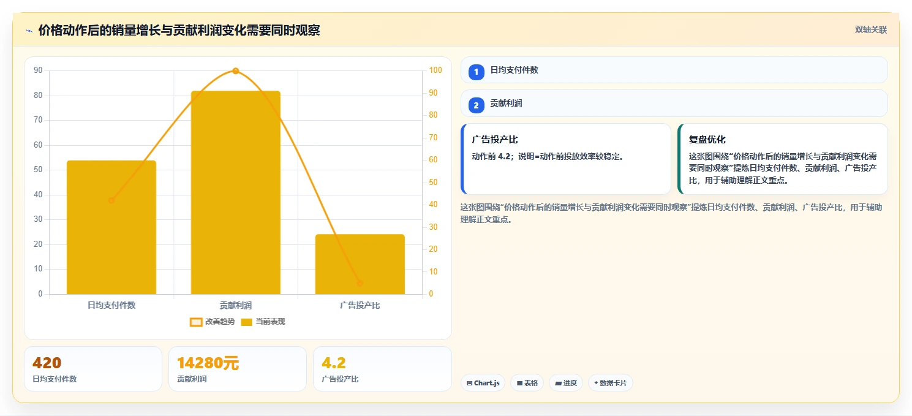Click the 贡献利润 bar in the chart

[235, 192]
